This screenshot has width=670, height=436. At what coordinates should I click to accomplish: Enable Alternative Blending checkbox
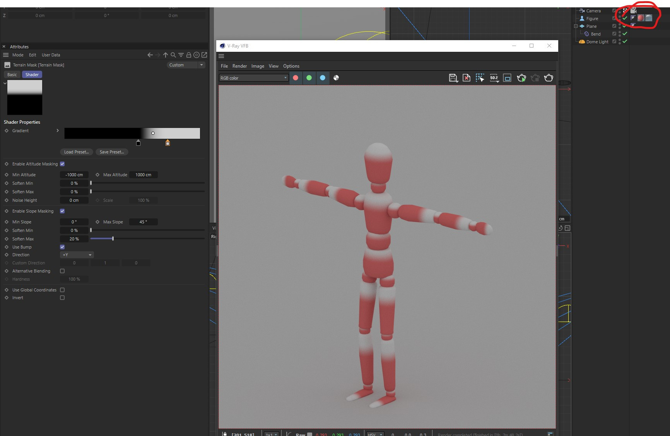62,271
